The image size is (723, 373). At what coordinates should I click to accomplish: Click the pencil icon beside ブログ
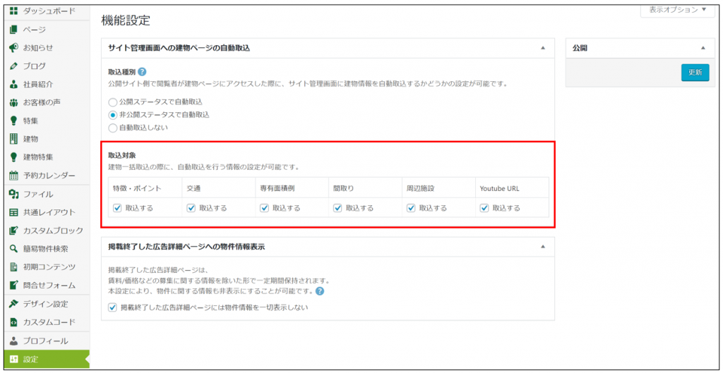[13, 66]
